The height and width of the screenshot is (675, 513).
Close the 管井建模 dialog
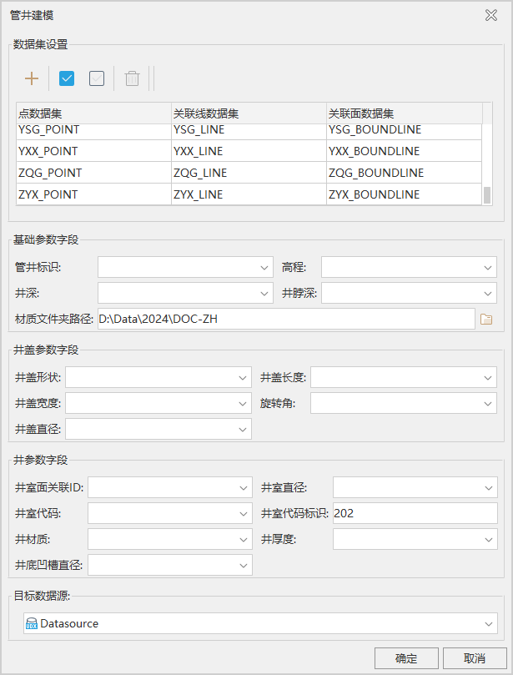click(491, 15)
